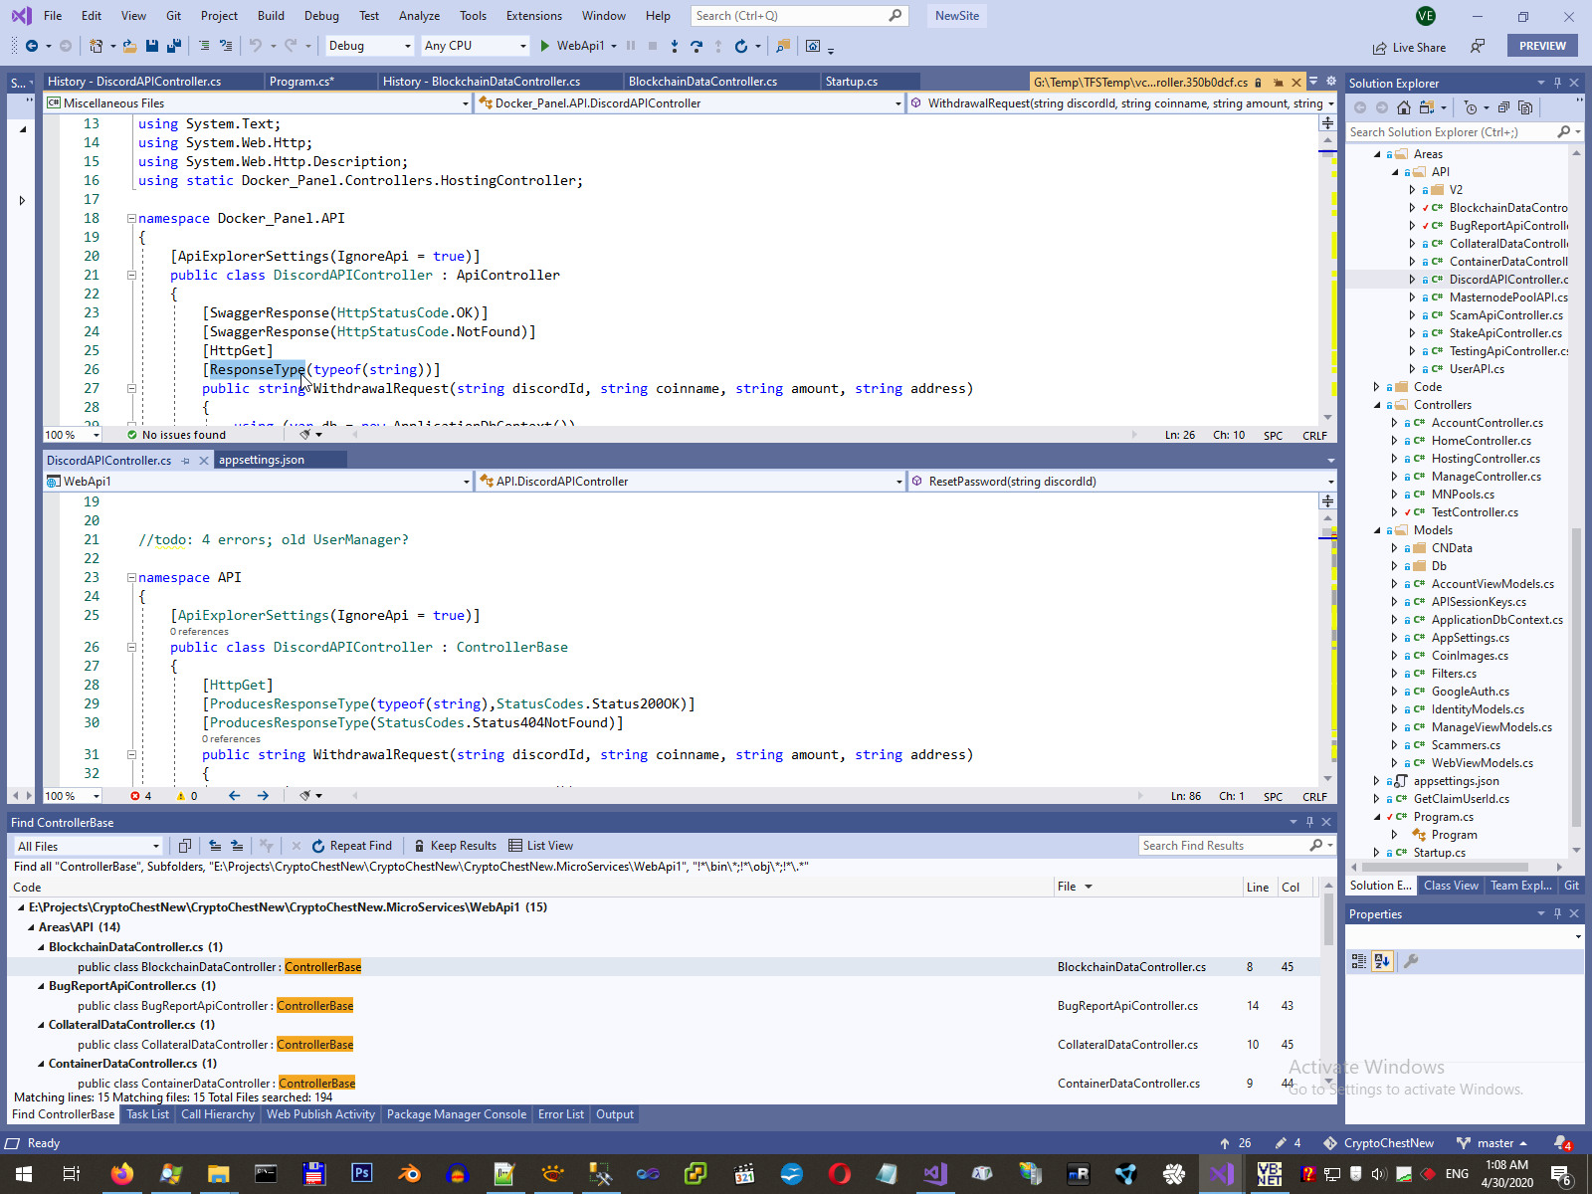Click the Alphabetical sort icon in Properties
This screenshot has height=1194, width=1592.
tap(1382, 961)
